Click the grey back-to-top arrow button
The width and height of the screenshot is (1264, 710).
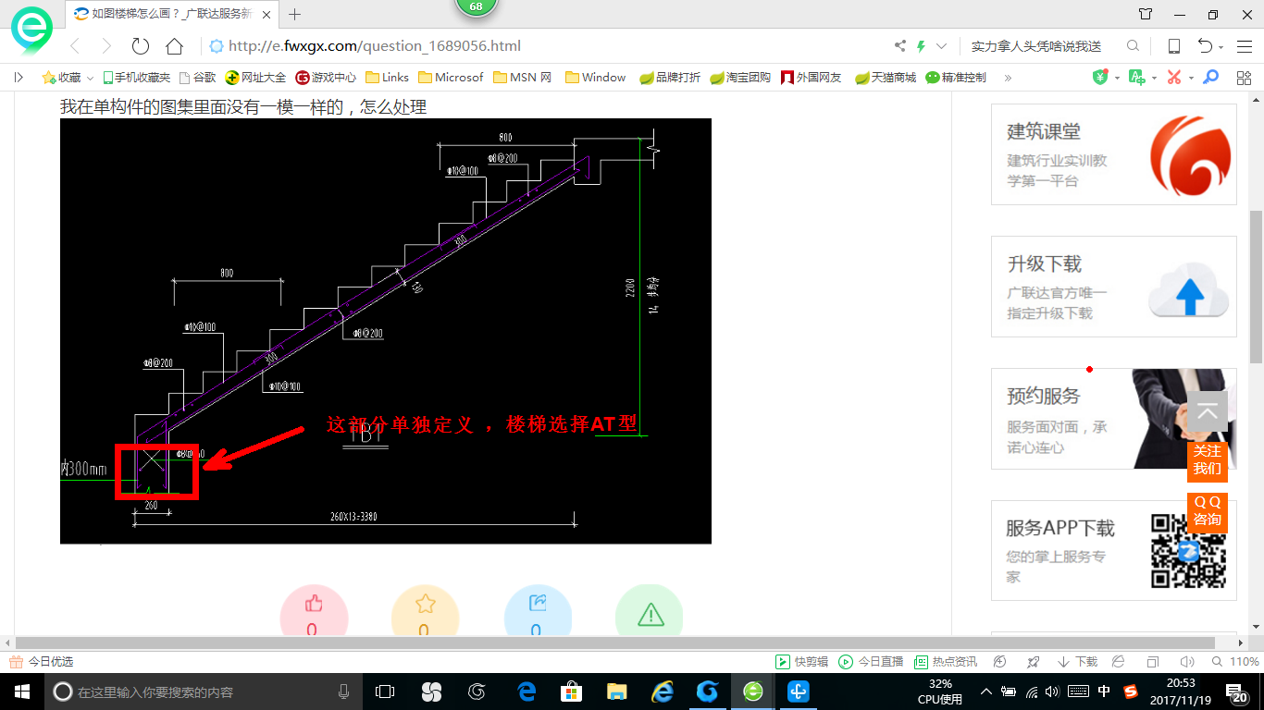tap(1208, 411)
